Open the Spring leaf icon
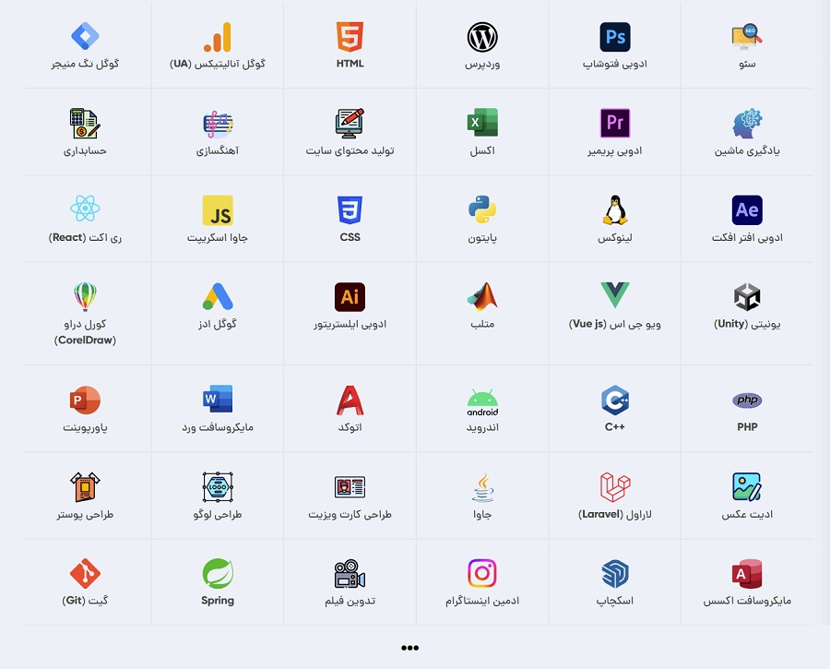 pyautogui.click(x=218, y=573)
